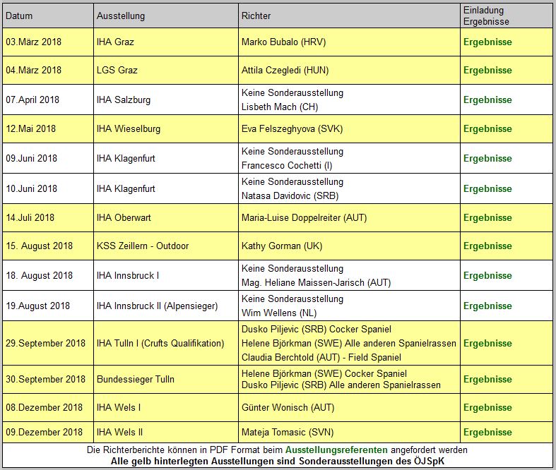Viewport: 556px width, 470px height.
Task: View Ergebnisse for IHA Tulln I
Action: 487,343
